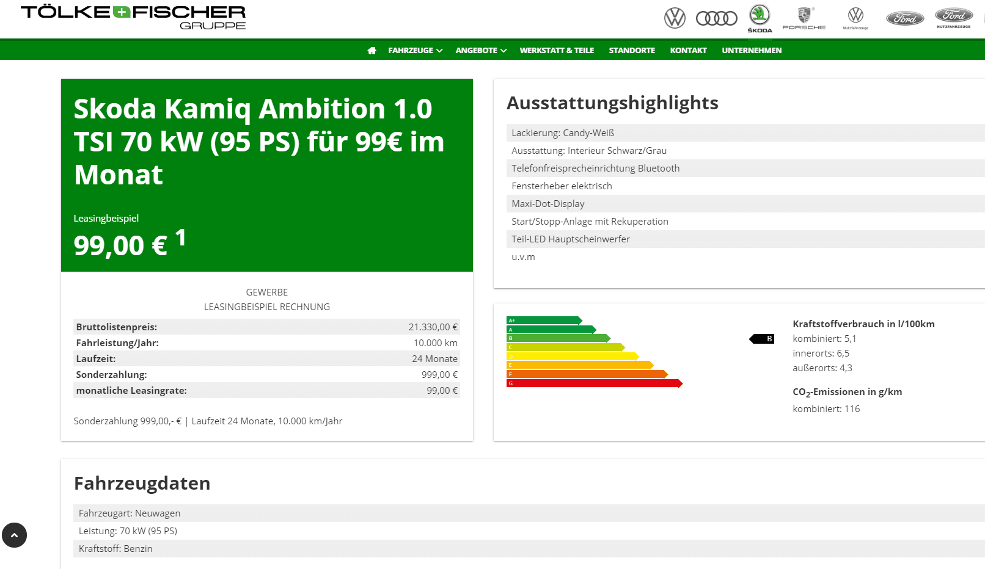This screenshot has width=985, height=569.
Task: Click the CO2-Emissionen in g/km heading
Action: click(847, 393)
